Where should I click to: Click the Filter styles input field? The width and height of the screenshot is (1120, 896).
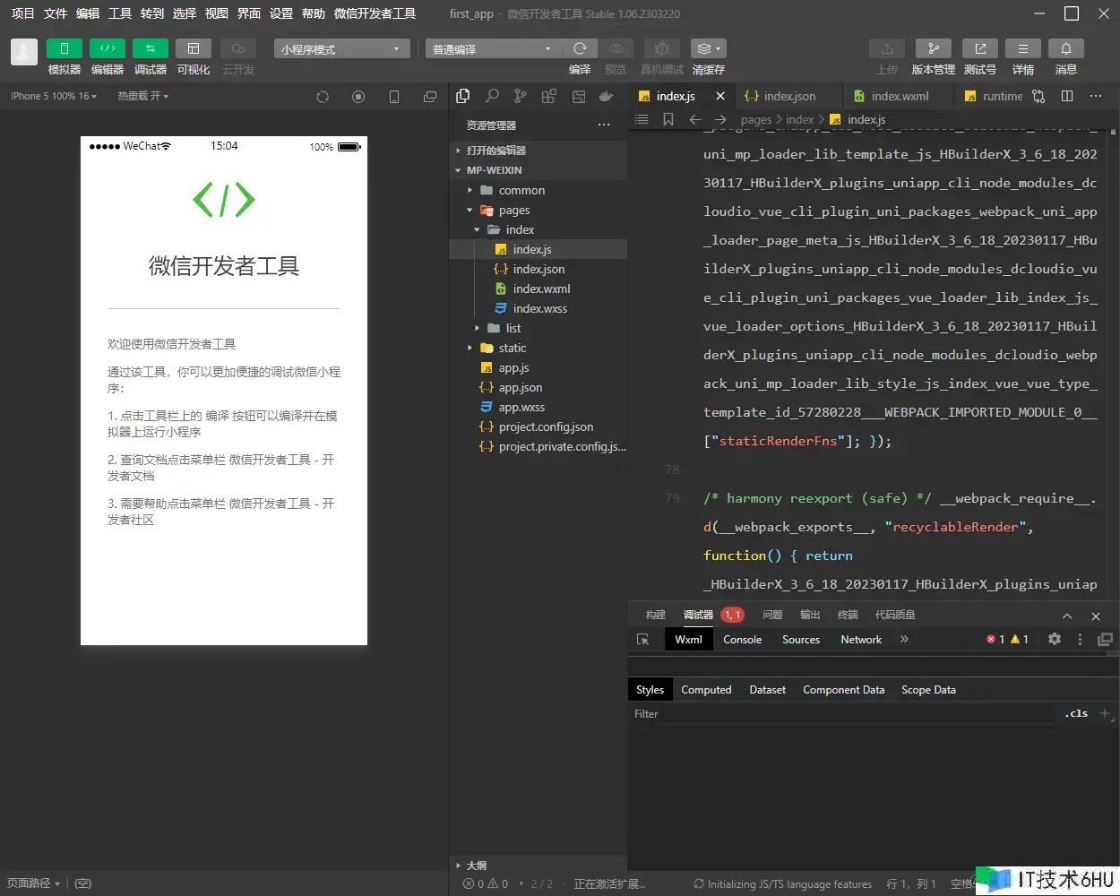[x=842, y=714]
